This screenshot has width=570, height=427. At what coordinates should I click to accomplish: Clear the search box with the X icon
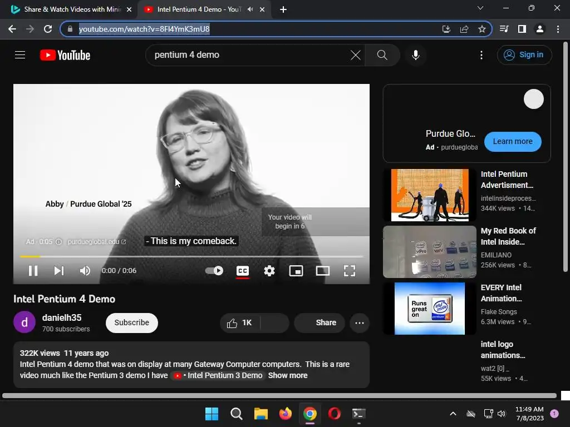355,55
